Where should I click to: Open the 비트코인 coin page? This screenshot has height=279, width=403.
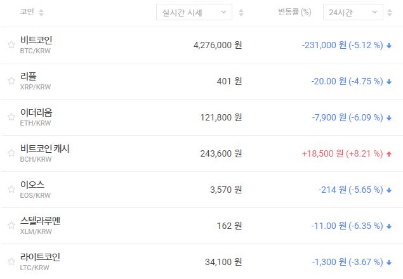tap(41, 40)
